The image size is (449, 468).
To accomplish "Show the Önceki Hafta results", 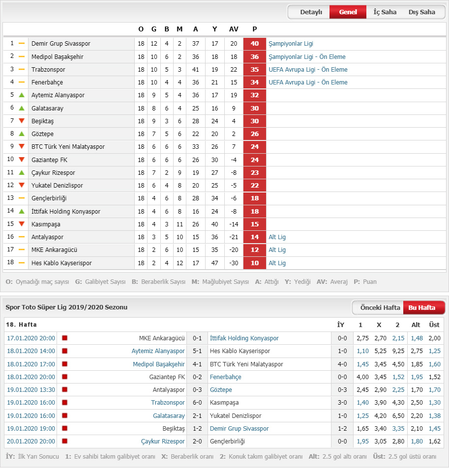I will coord(380,307).
